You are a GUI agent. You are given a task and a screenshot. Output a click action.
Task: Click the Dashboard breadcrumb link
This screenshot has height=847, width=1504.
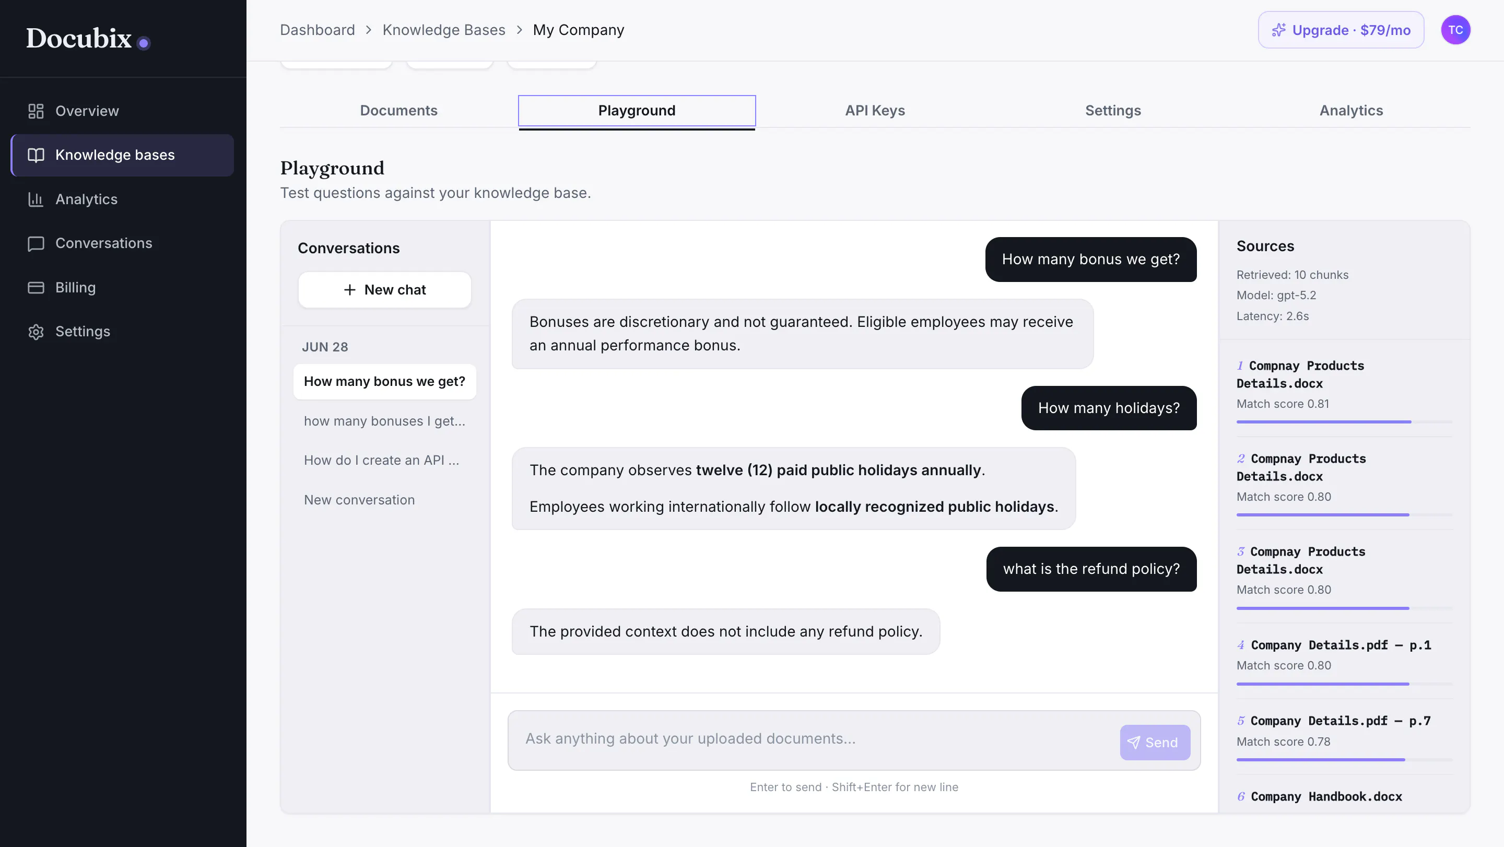pyautogui.click(x=317, y=30)
